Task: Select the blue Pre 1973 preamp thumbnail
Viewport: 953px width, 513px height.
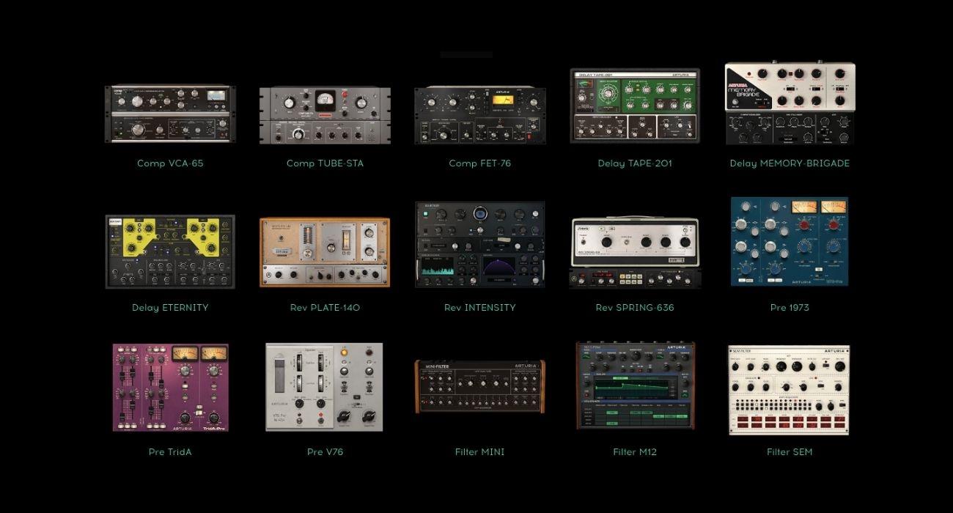Action: tap(790, 241)
